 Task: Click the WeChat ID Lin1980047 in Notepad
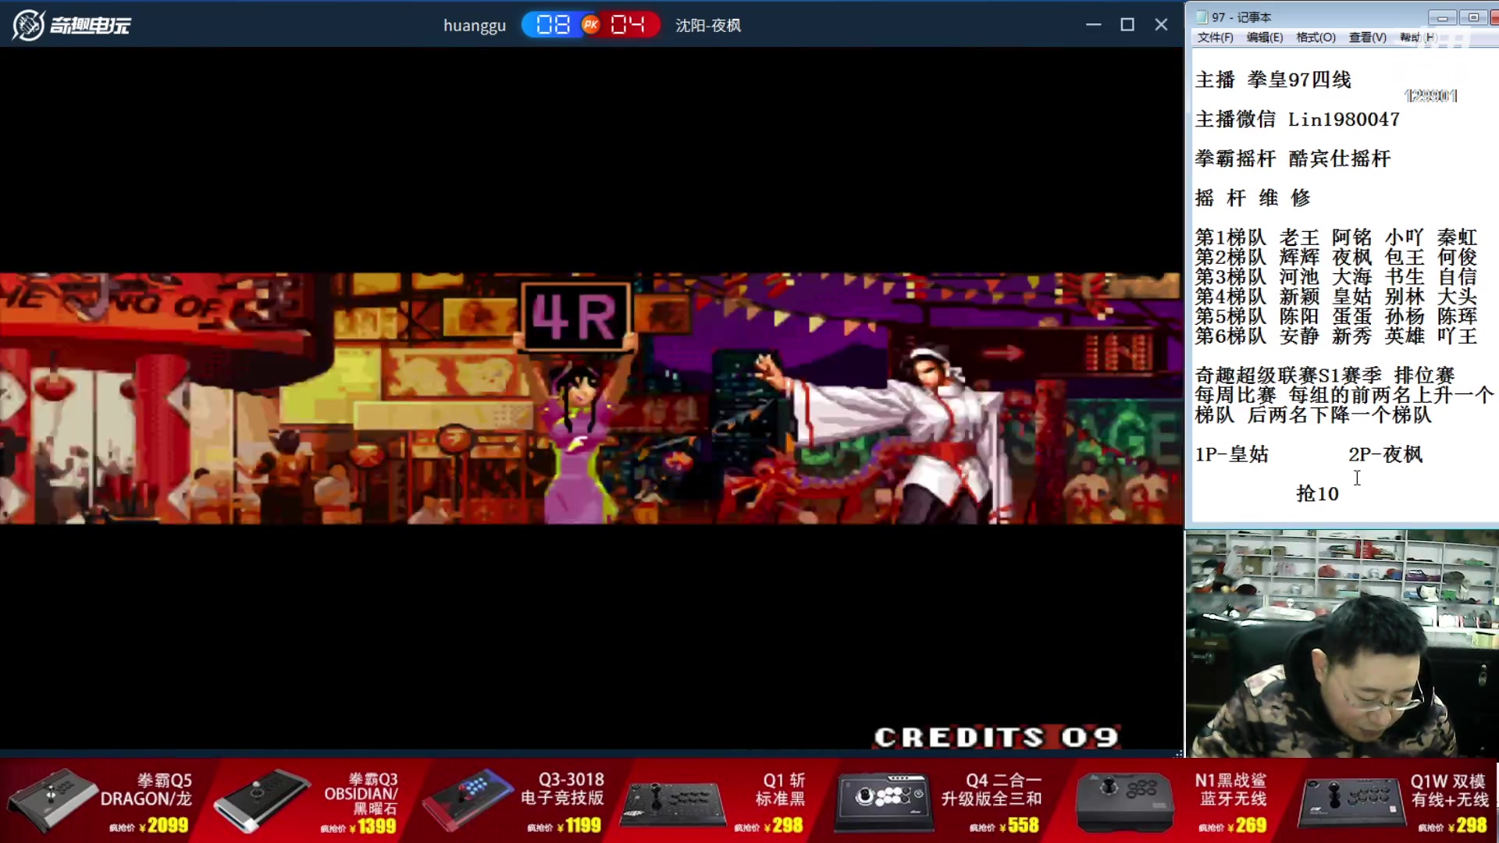(1344, 119)
